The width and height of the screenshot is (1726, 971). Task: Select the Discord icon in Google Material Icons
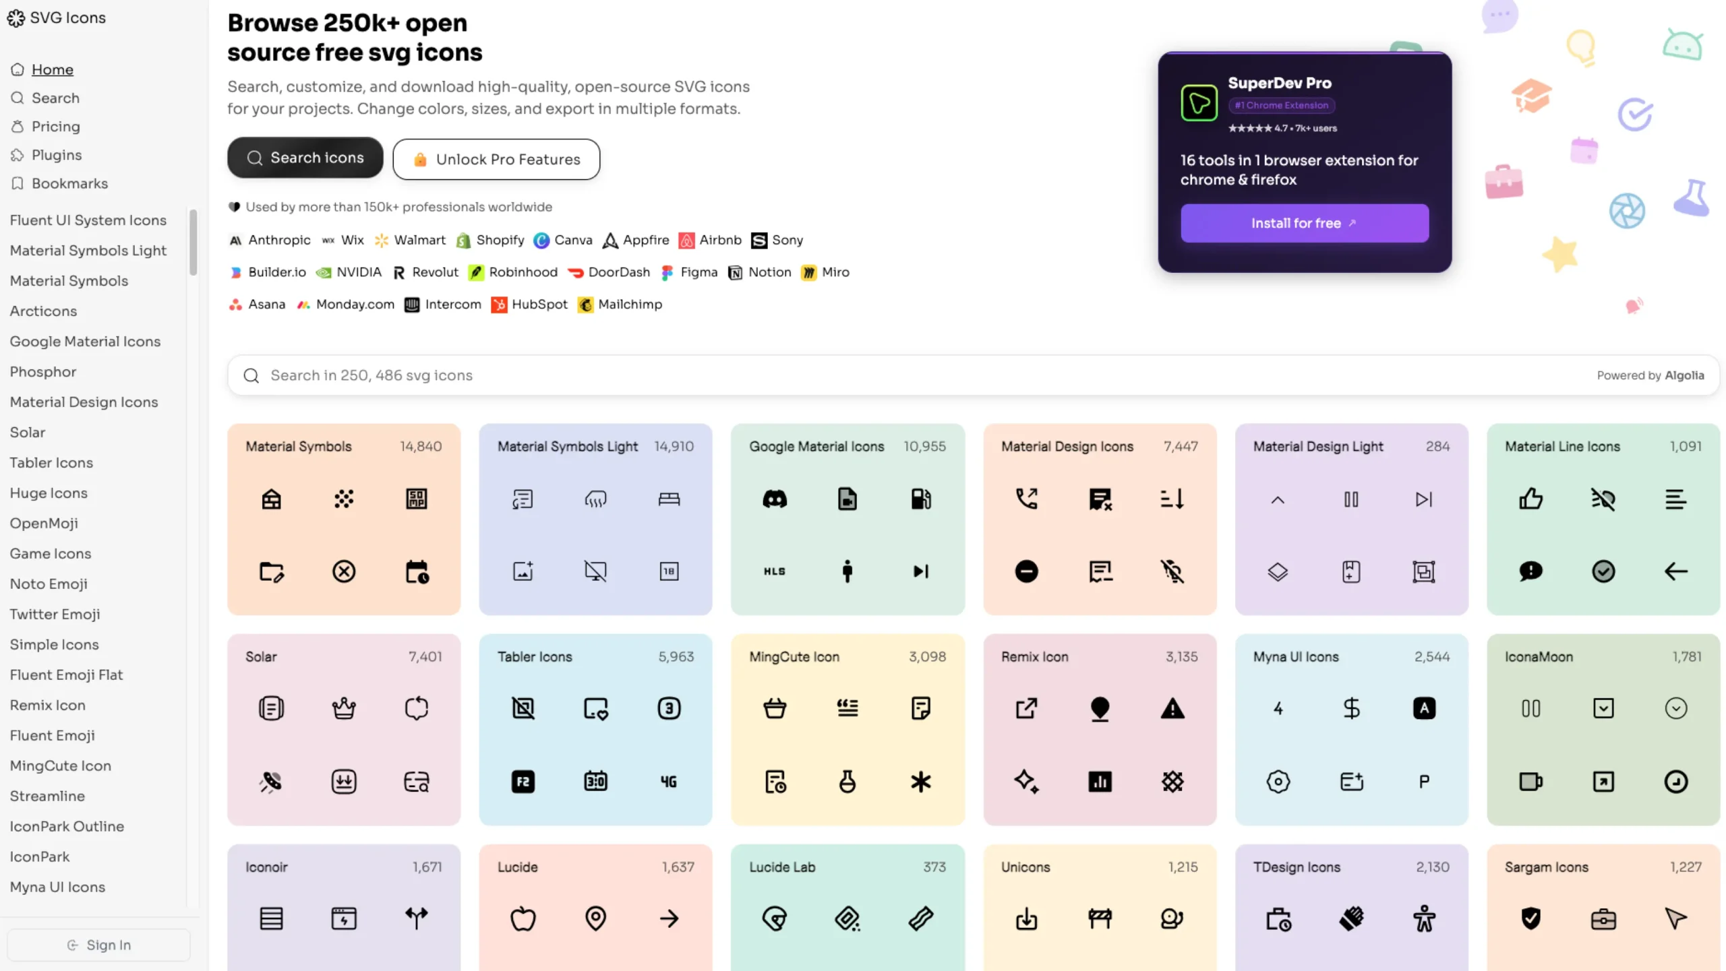(x=774, y=499)
